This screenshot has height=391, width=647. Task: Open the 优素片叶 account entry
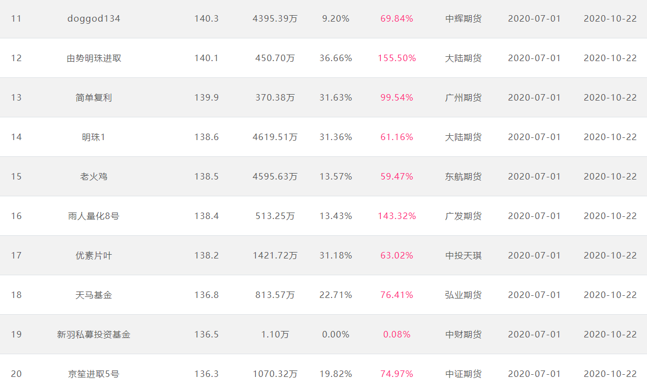click(x=94, y=255)
